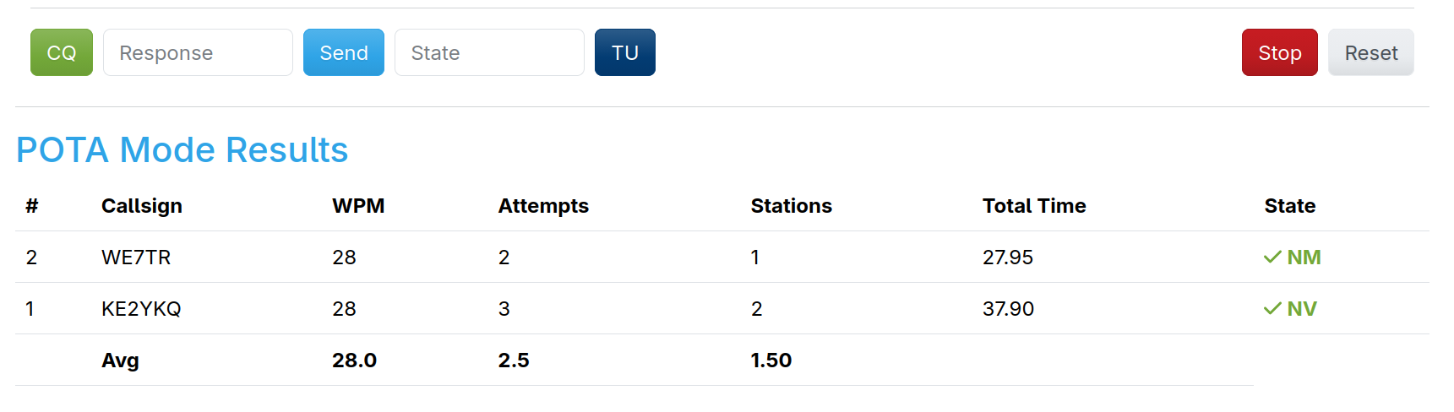Viewport: 1454px width, 412px height.
Task: Stop the session with red Stop button
Action: [x=1279, y=52]
